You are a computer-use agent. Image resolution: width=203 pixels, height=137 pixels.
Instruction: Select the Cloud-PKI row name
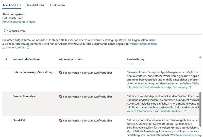tap(19, 120)
